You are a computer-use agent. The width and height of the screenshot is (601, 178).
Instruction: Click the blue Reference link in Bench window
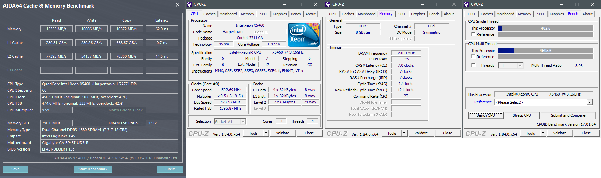[x=483, y=102]
